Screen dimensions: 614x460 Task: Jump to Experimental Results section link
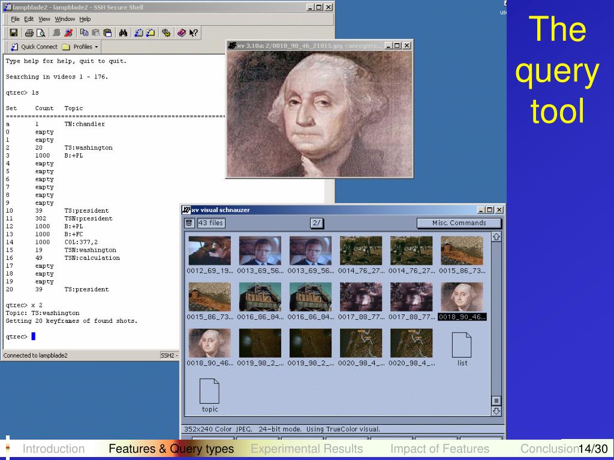point(307,449)
